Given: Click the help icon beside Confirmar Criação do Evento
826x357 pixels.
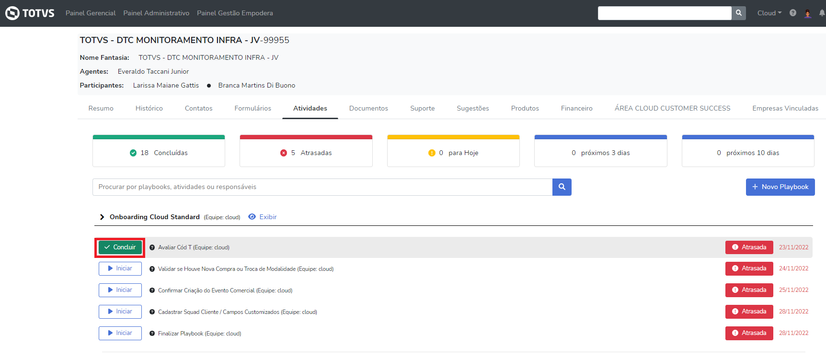Looking at the screenshot, I should tap(152, 290).
